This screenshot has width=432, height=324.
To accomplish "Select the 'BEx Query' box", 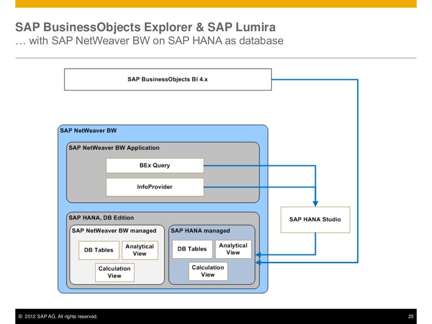I will pos(155,165).
